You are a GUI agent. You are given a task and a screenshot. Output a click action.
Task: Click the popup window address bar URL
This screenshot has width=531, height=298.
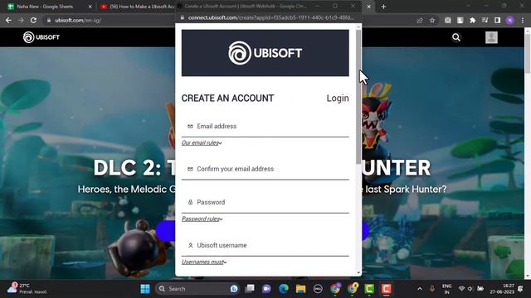[x=271, y=17]
